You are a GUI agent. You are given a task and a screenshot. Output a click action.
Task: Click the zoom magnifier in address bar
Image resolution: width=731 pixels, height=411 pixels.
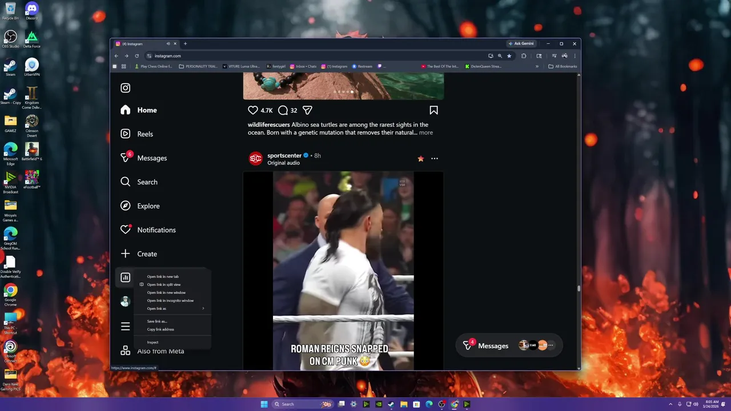coord(500,56)
